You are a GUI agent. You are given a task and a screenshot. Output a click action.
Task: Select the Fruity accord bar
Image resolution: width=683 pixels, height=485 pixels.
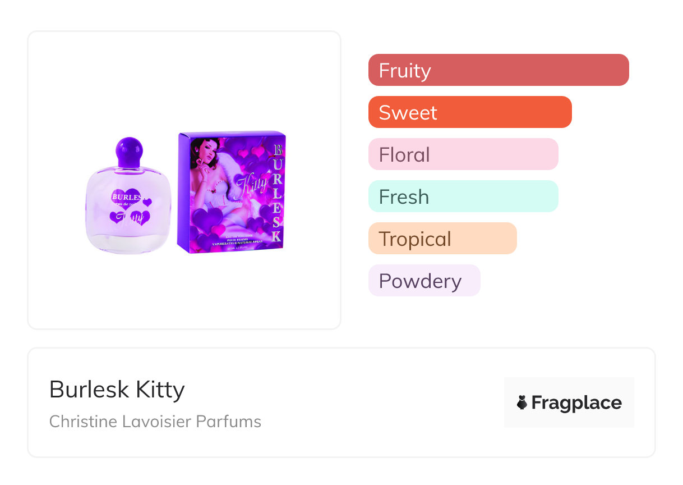click(x=498, y=70)
